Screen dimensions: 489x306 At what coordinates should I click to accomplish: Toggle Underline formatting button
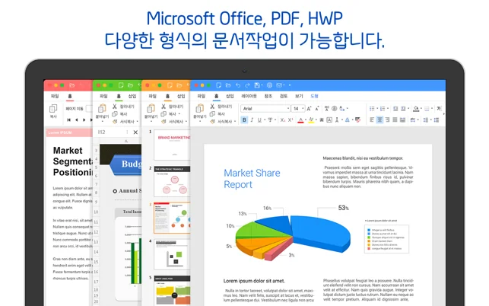[259, 120]
